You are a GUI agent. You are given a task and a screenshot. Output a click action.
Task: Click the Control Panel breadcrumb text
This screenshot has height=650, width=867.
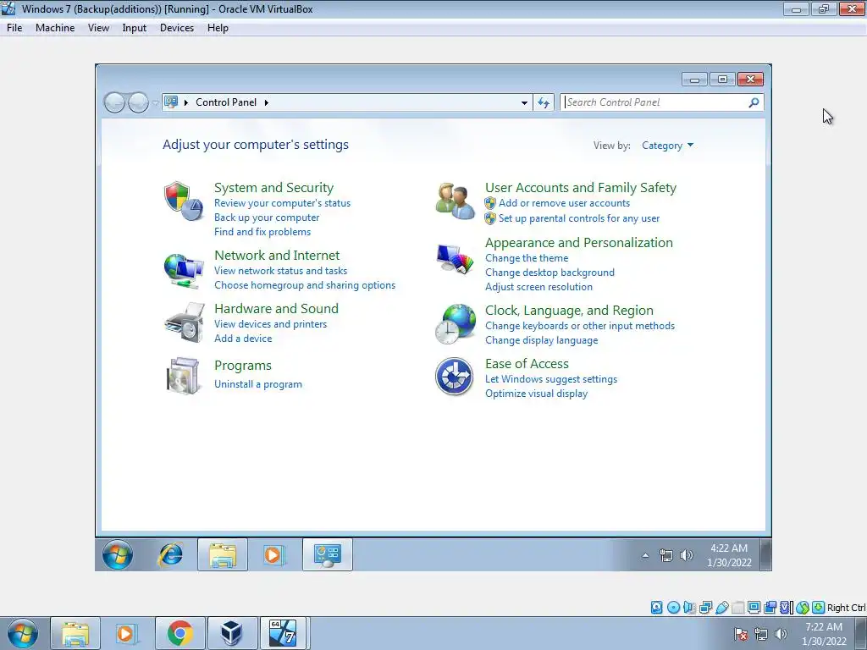[x=226, y=102]
